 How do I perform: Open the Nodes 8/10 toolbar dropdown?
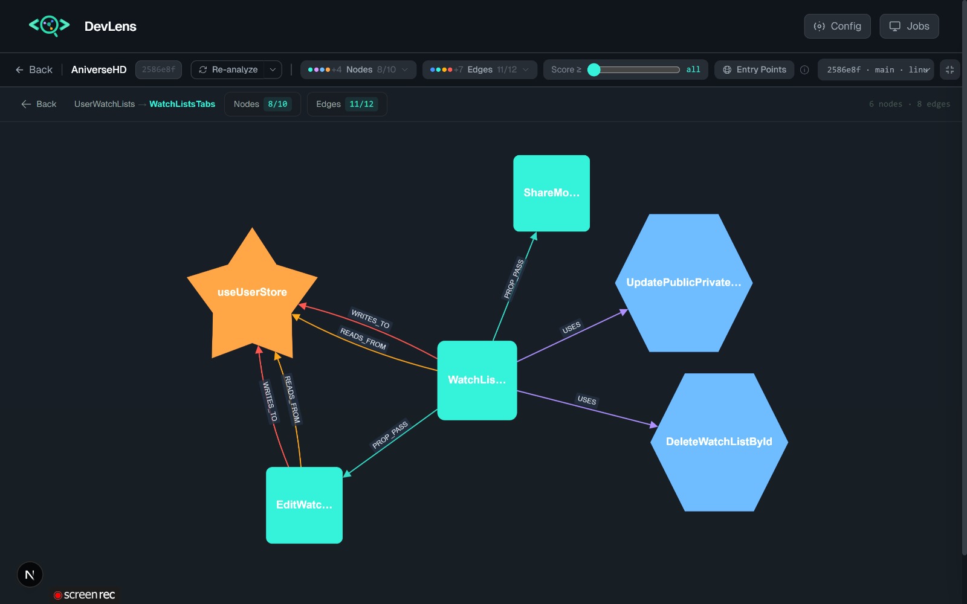coord(358,69)
